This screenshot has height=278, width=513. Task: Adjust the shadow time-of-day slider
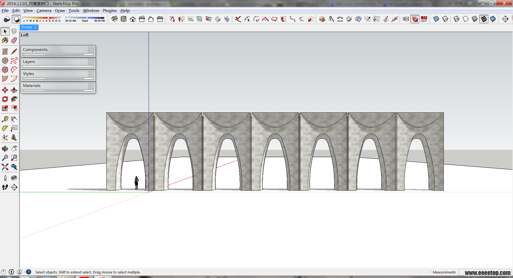tap(85, 19)
